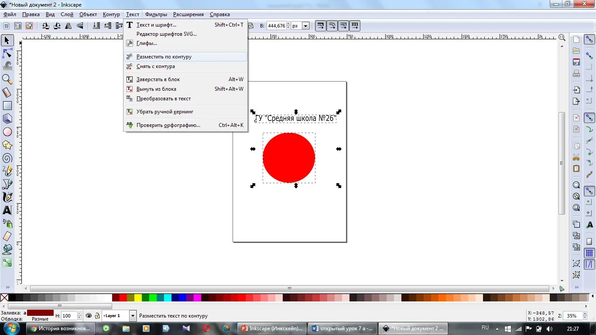Click Print icon in right toolbar

(x=576, y=73)
